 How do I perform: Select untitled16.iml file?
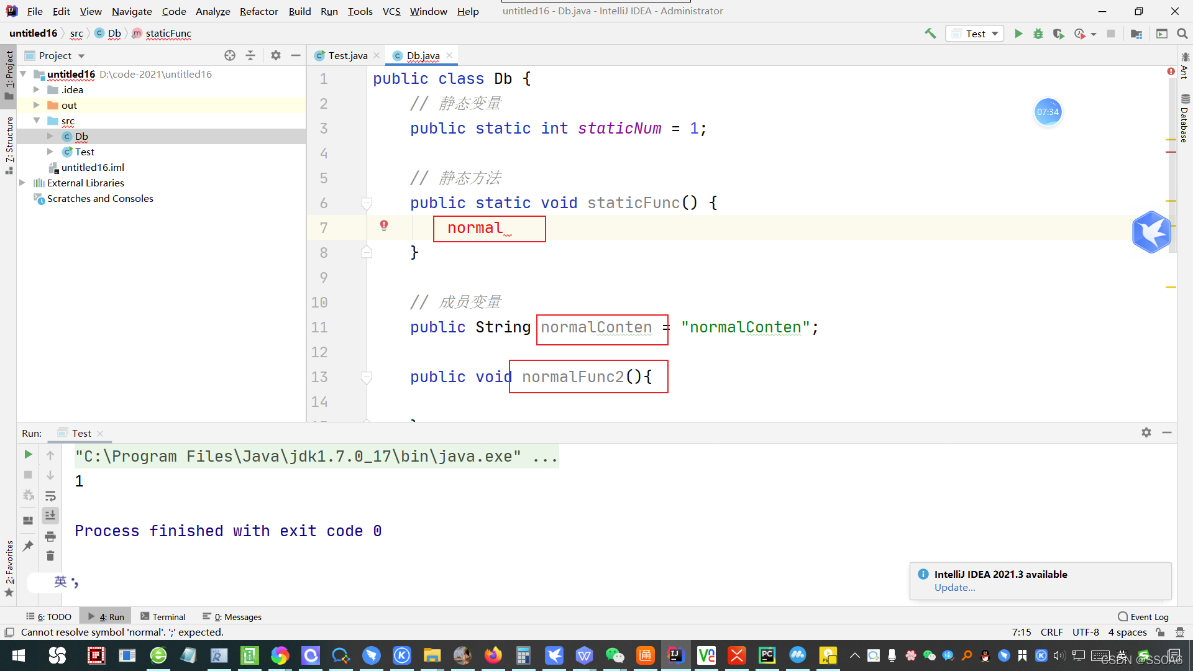[x=93, y=168]
